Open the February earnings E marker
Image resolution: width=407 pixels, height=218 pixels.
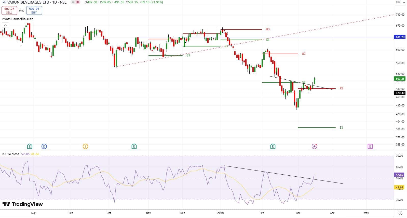pyautogui.click(x=273, y=146)
